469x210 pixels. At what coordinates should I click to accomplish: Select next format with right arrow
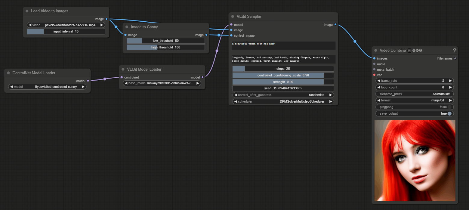450,100
